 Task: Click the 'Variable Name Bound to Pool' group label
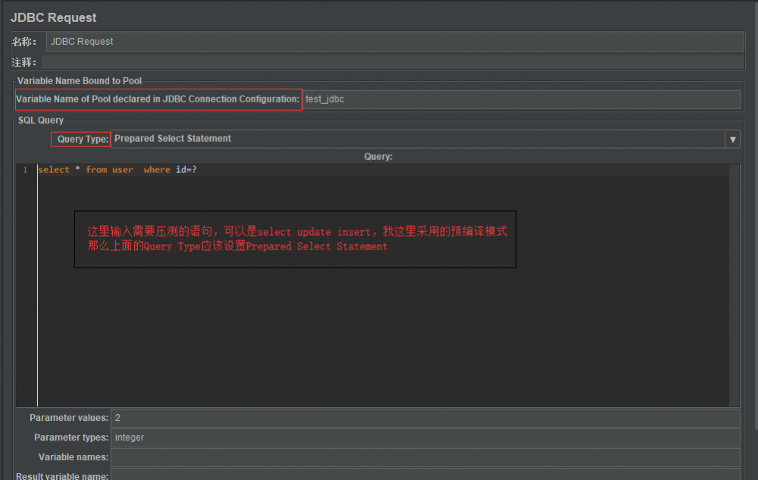(80, 80)
